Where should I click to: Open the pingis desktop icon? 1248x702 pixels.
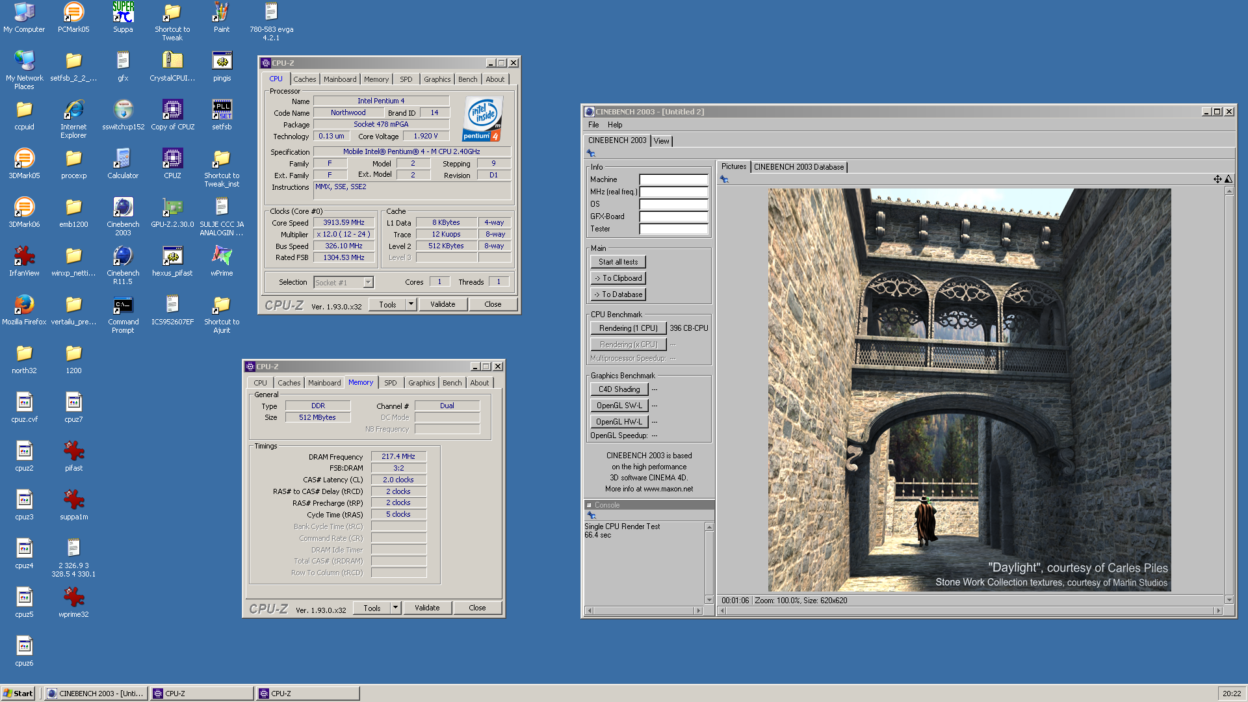[x=222, y=66]
